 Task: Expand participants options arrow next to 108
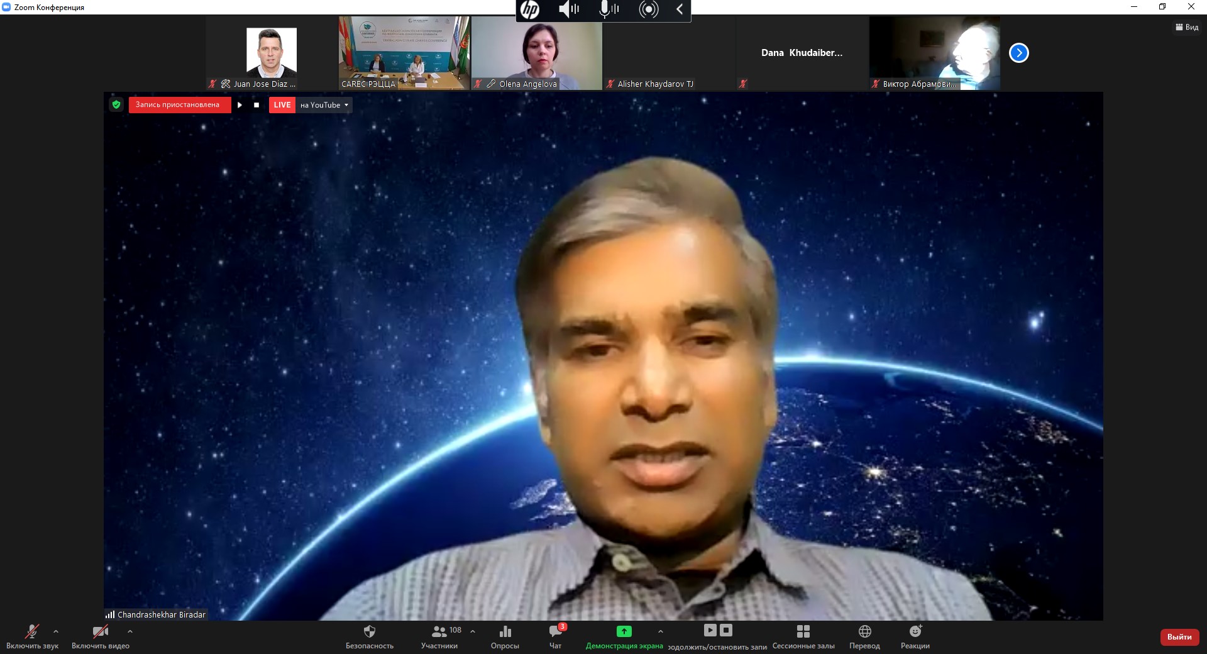click(473, 631)
